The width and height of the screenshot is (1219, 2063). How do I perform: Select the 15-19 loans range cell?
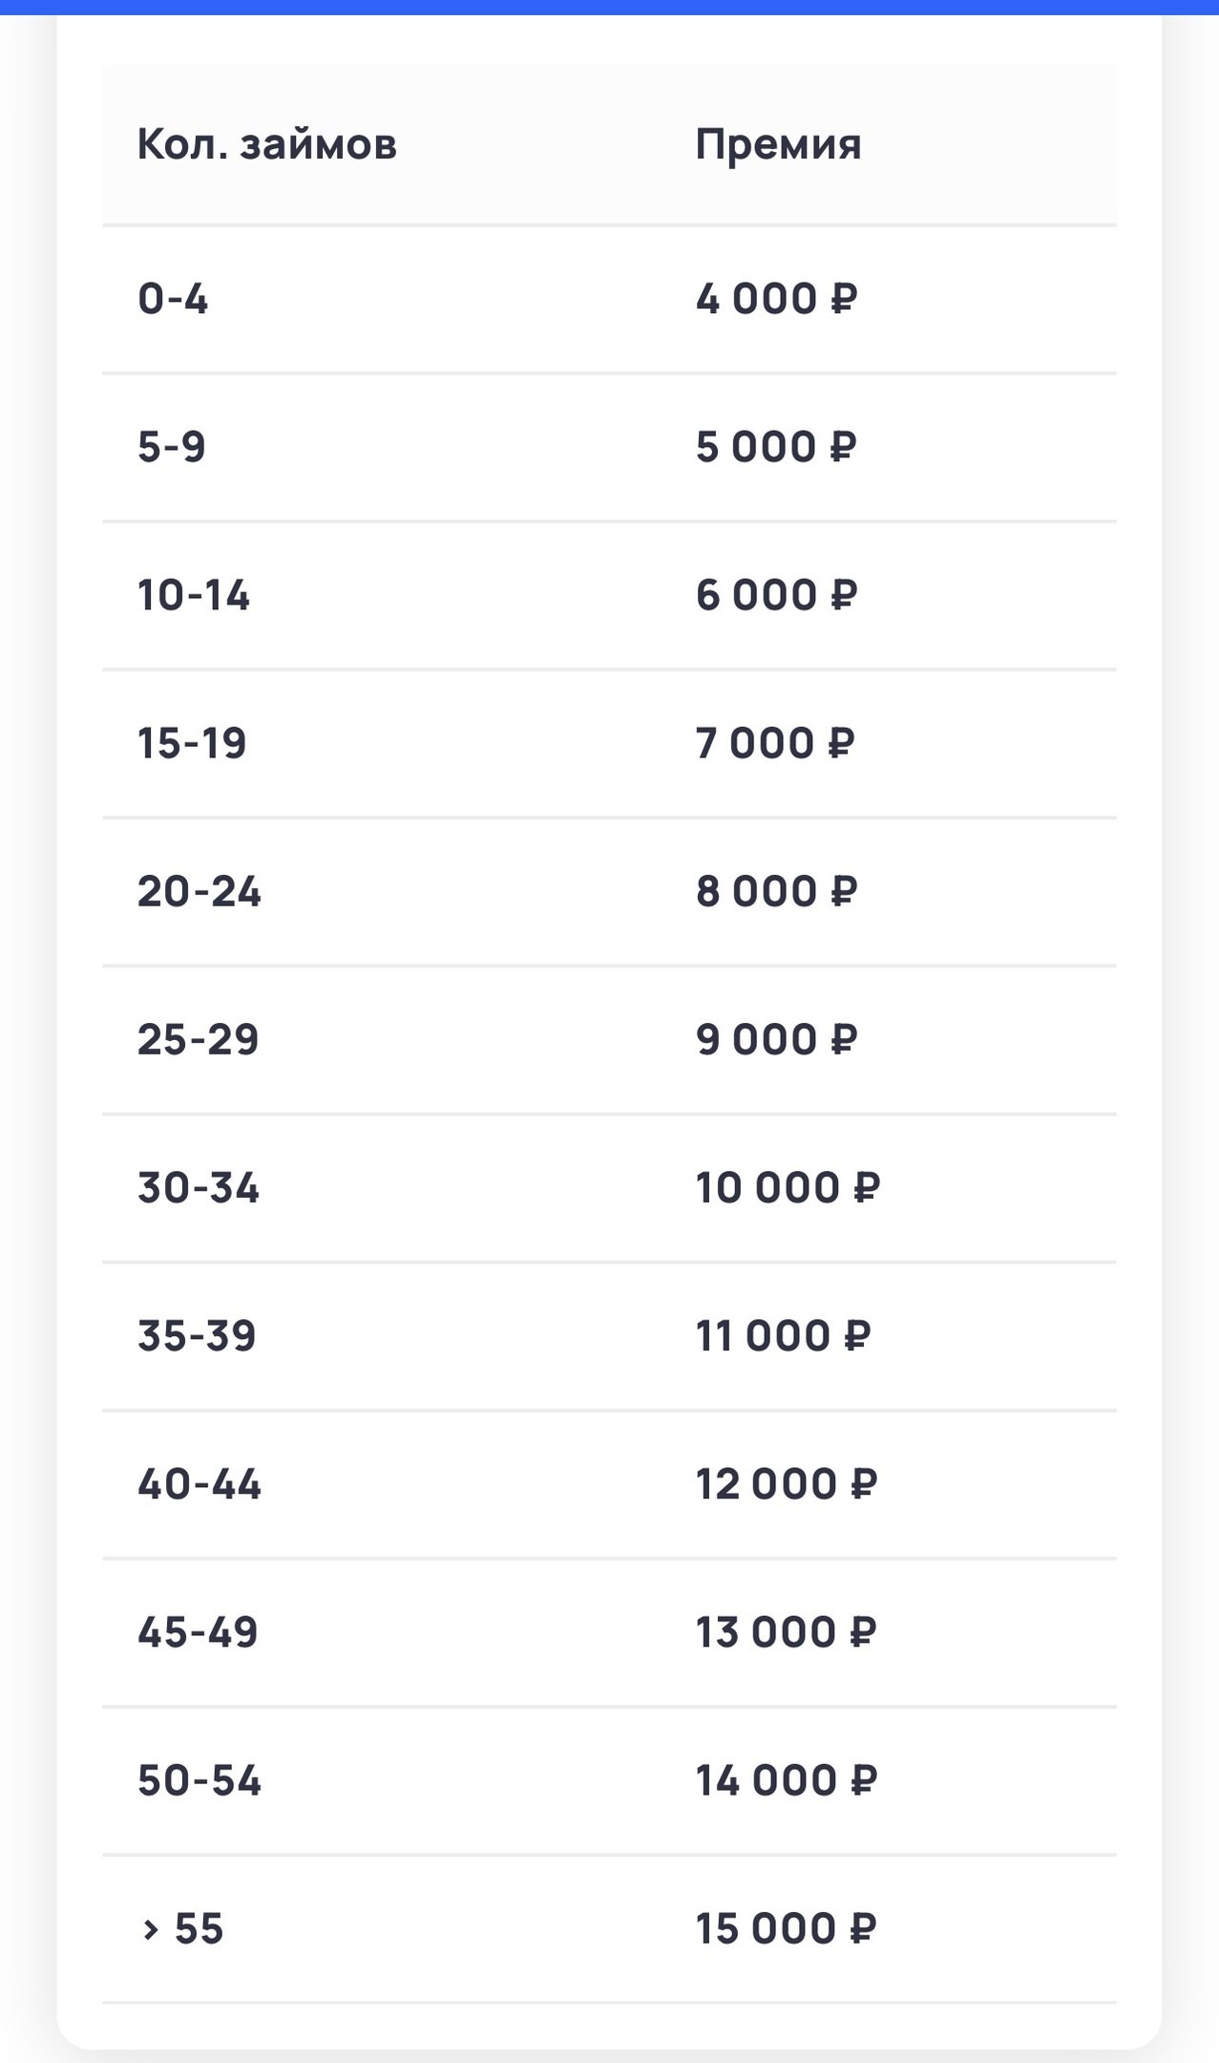point(192,743)
